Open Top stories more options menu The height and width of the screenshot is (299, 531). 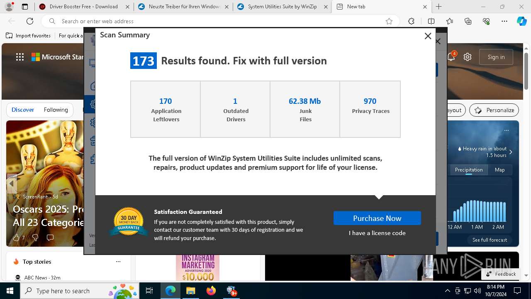118,262
